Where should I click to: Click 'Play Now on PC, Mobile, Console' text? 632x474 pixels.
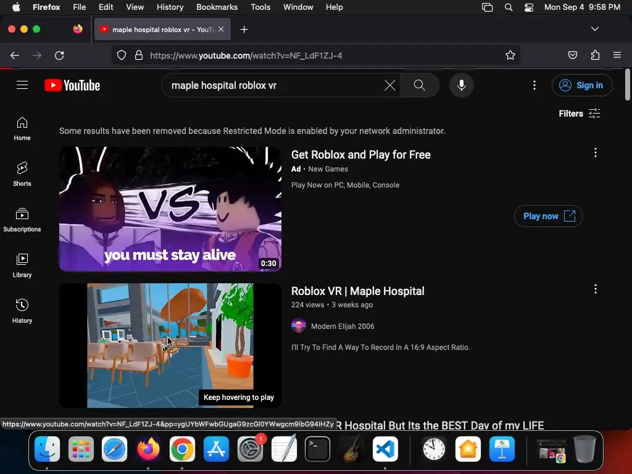(346, 185)
